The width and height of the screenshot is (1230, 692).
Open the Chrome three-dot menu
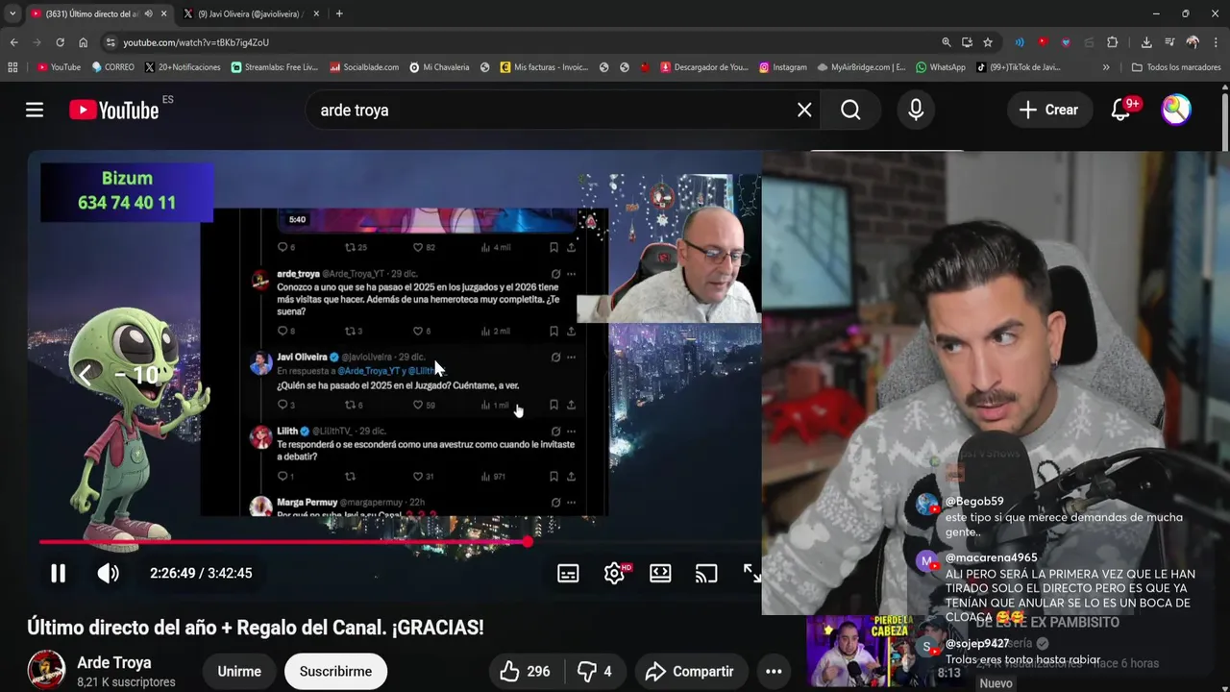tap(1217, 42)
